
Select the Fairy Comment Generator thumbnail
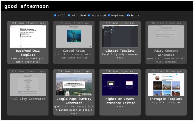click(x=166, y=36)
